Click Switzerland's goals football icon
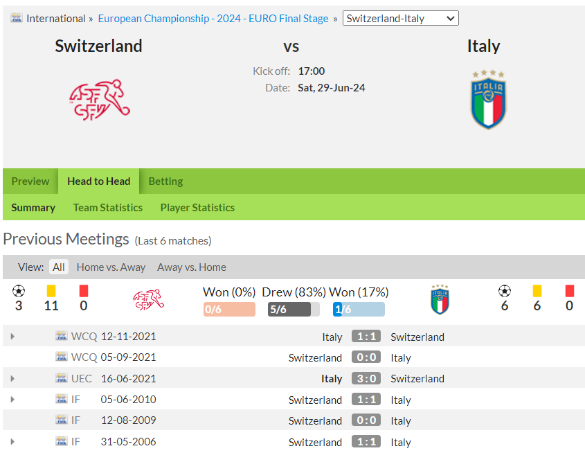Viewport: 585px width, 471px height. (19, 291)
